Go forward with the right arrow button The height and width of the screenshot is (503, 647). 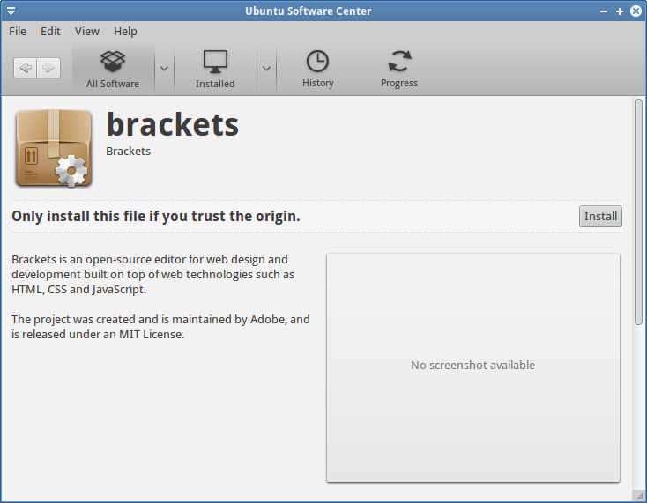[x=48, y=68]
